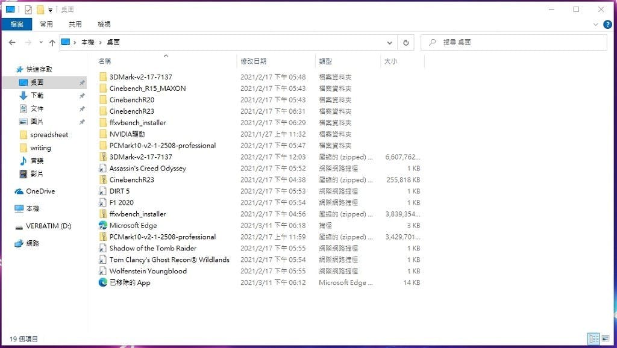This screenshot has width=617, height=348.
Task: Select VERBATIM (D:) drive in sidebar
Action: pyautogui.click(x=48, y=226)
